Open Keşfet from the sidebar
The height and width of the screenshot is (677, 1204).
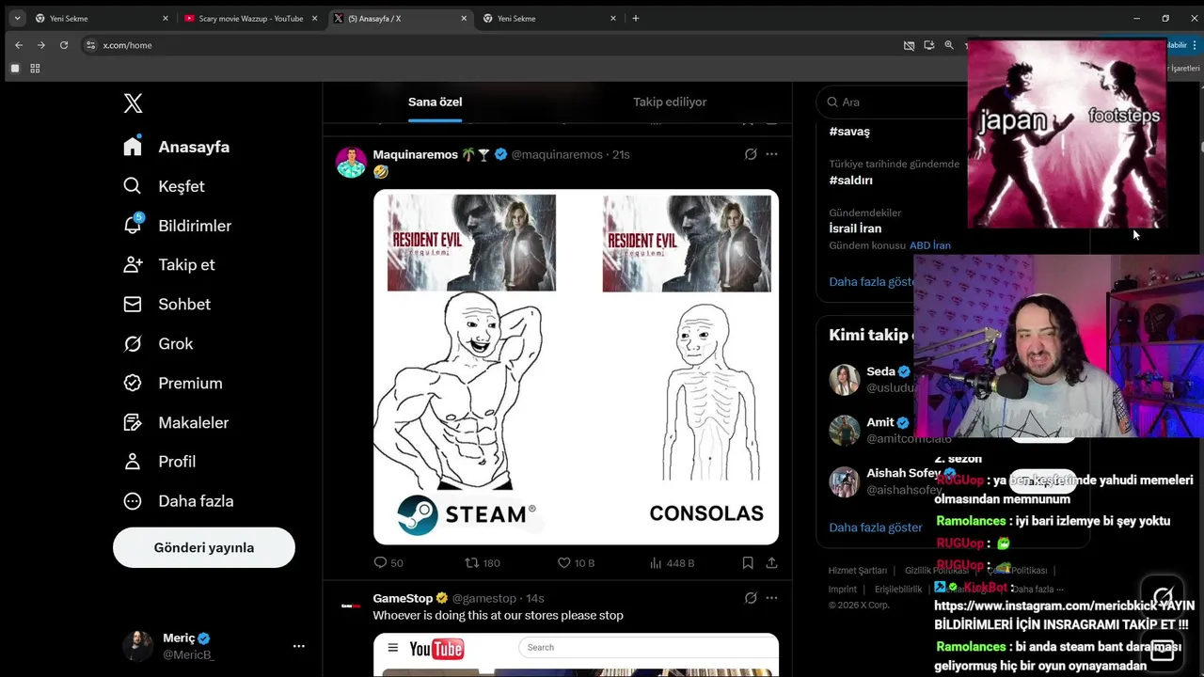pyautogui.click(x=165, y=186)
